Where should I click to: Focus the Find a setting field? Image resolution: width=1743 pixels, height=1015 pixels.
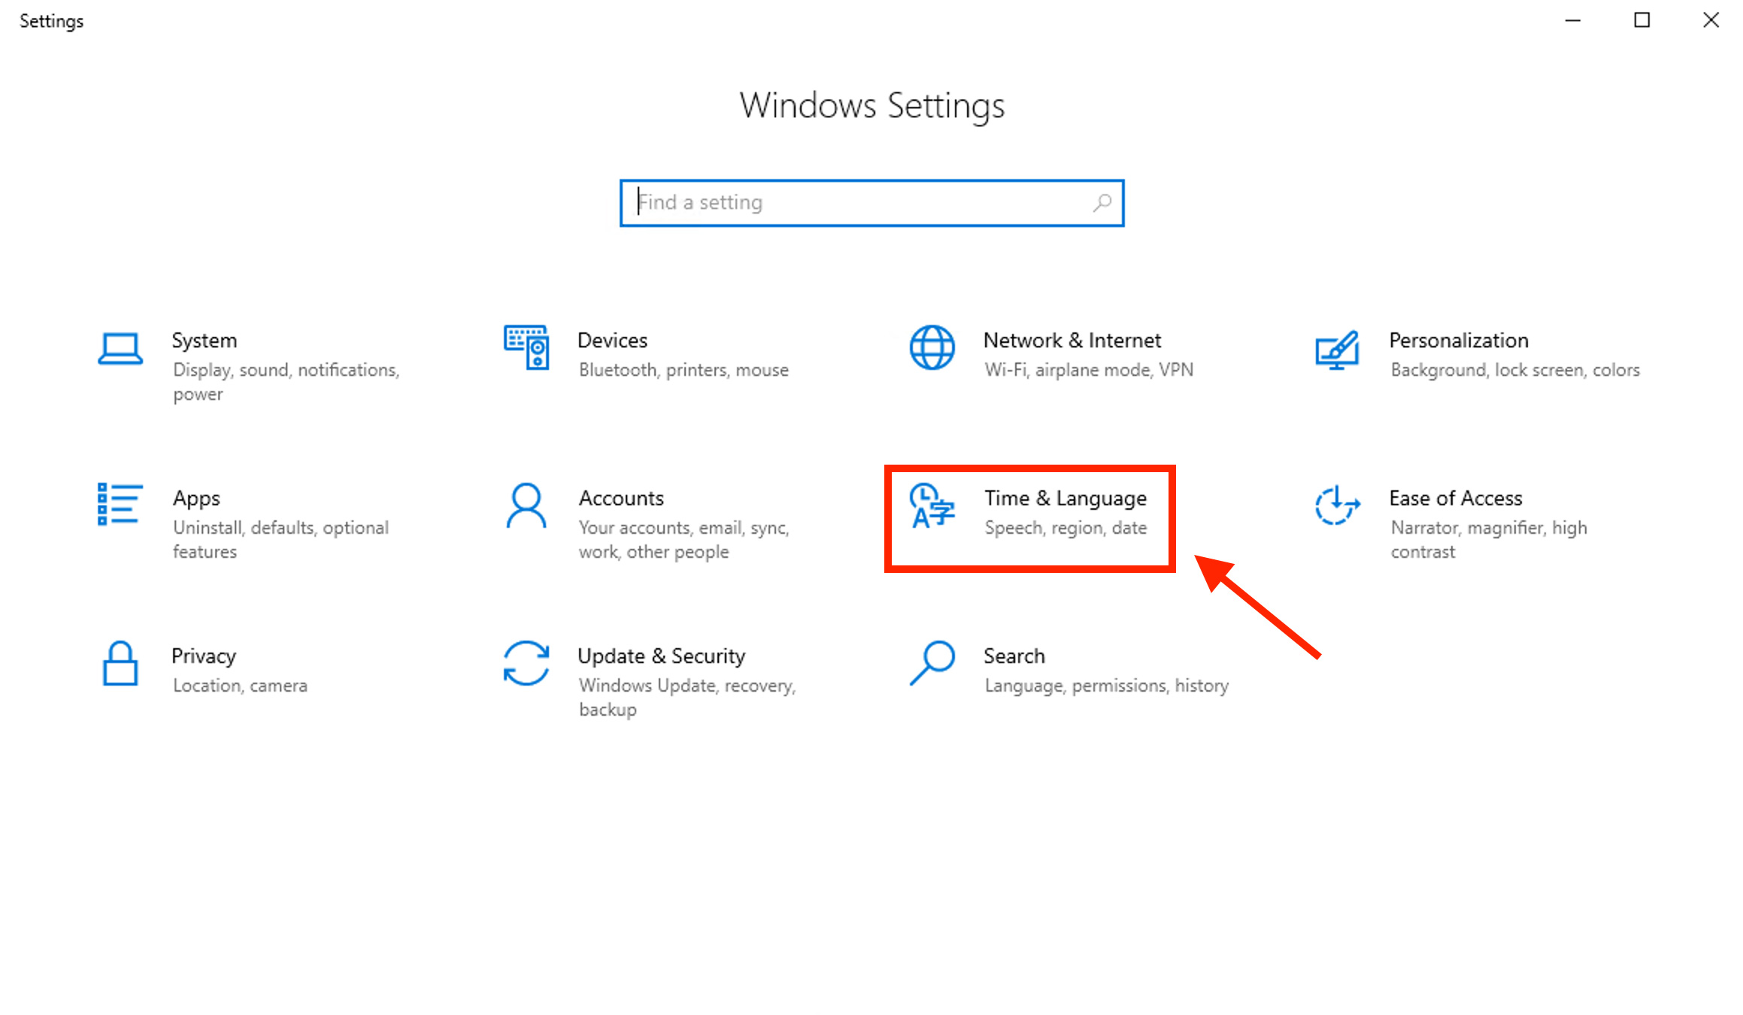[x=872, y=203]
